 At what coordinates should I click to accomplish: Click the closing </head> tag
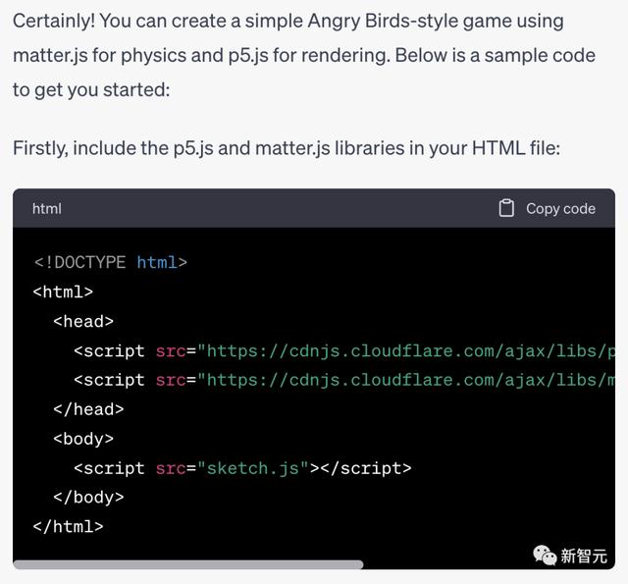(88, 409)
